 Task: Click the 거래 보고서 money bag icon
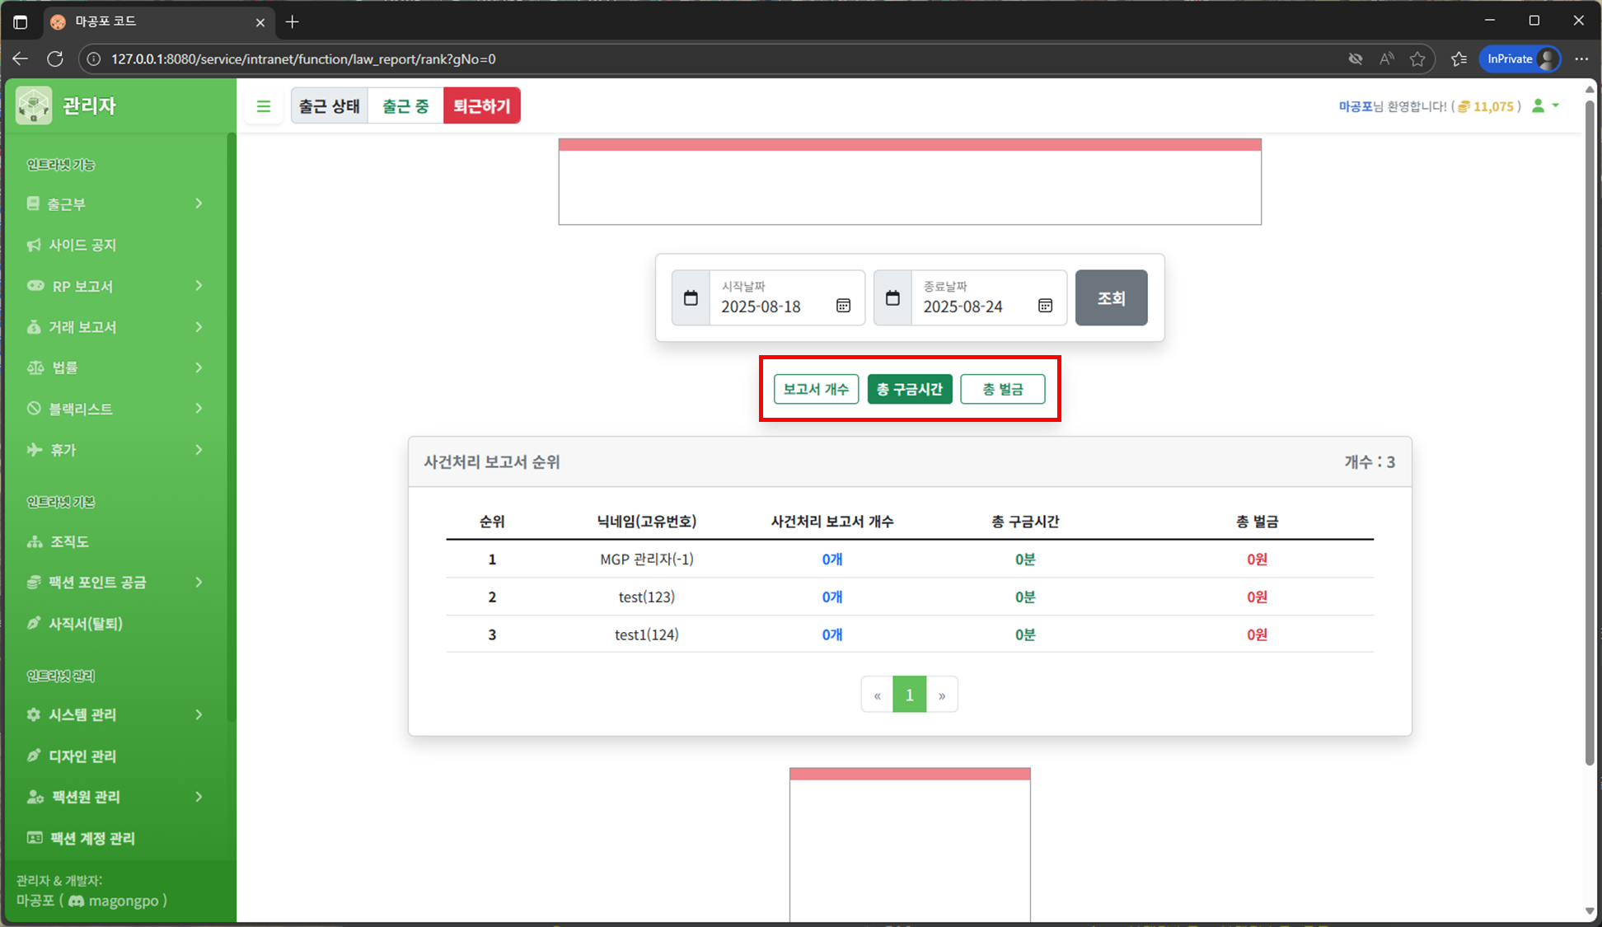(34, 327)
